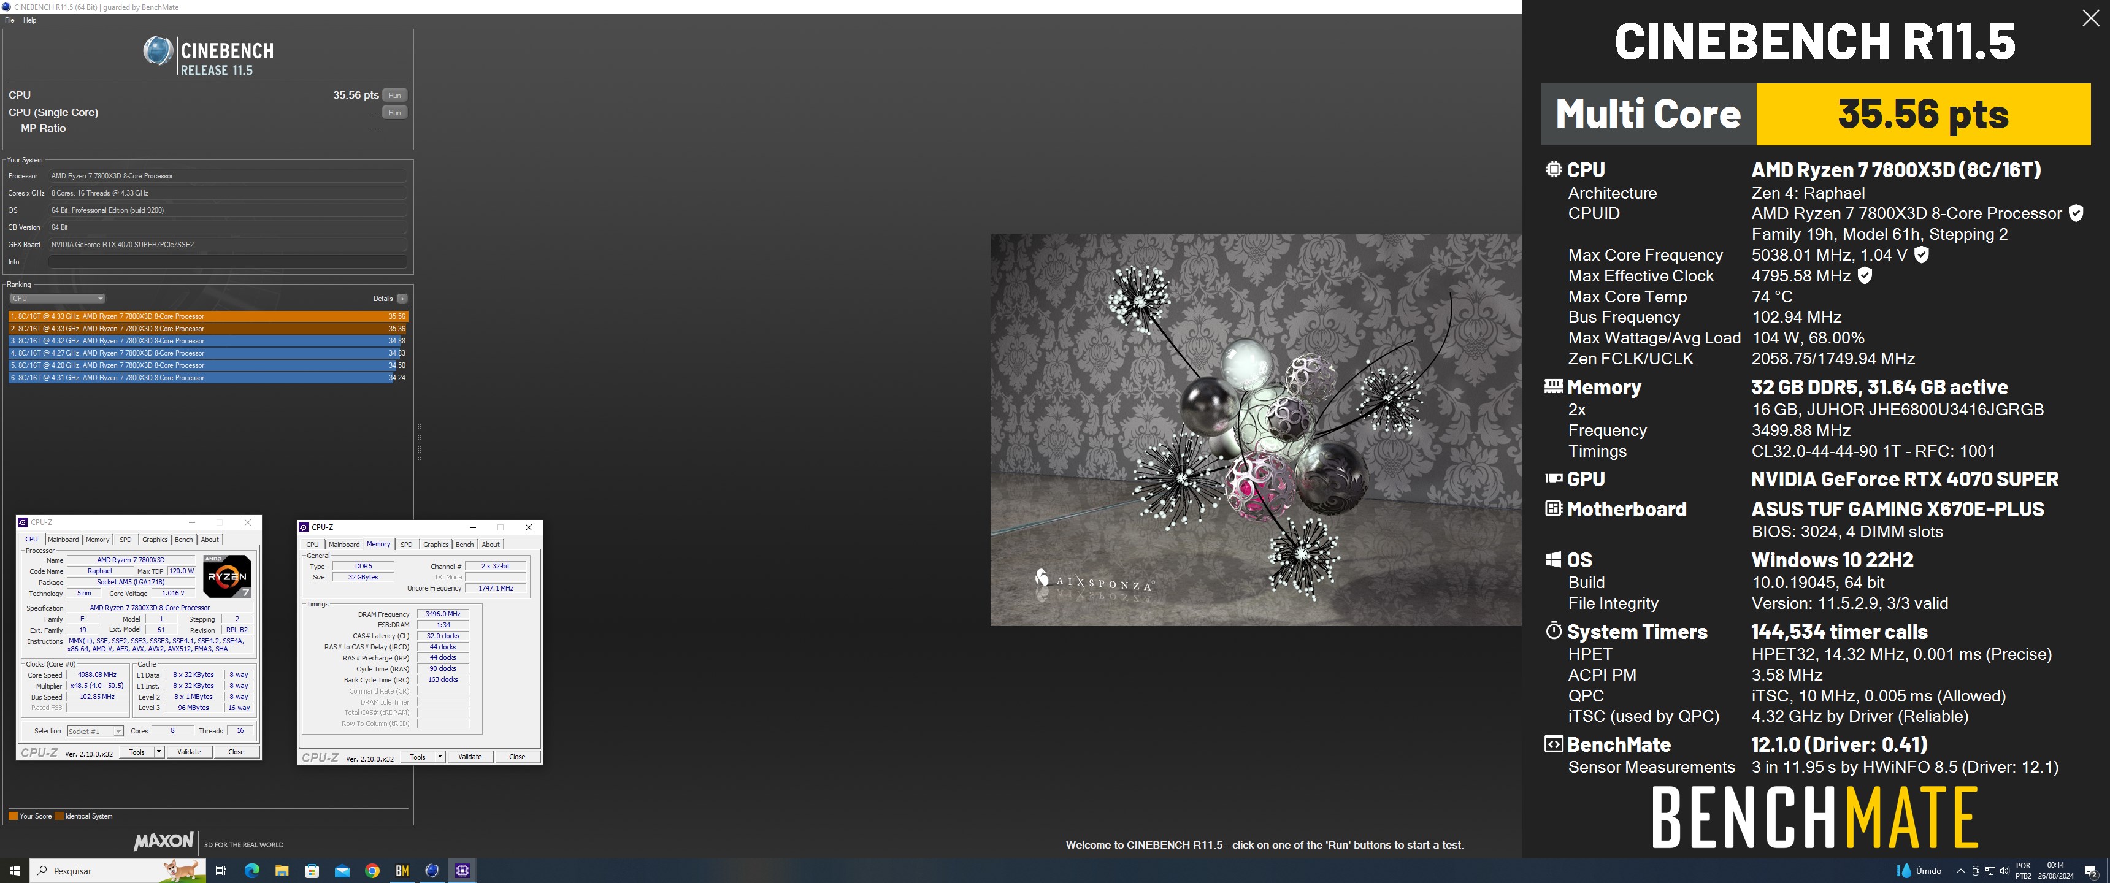Click Close button in left CPU-Z window
The width and height of the screenshot is (2110, 883).
point(236,752)
